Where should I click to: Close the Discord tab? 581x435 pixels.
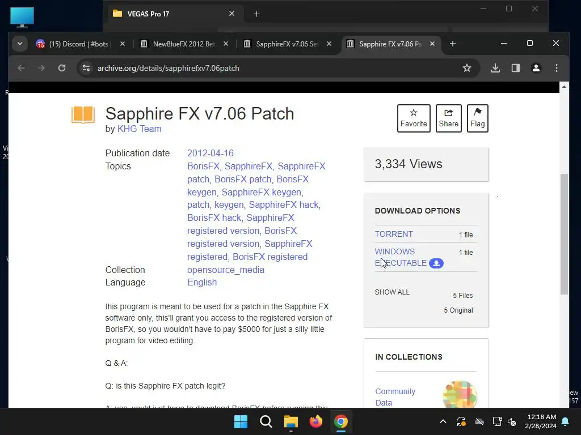(x=123, y=44)
